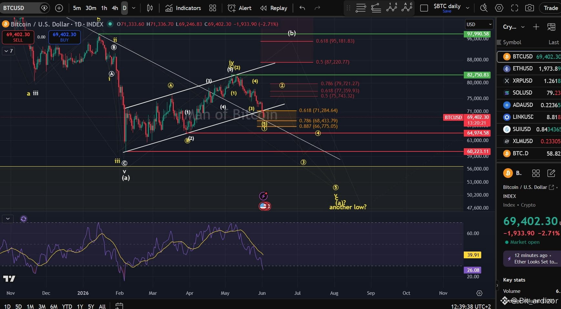This screenshot has height=309, width=561.
Task: Select the Elliott correction wave A-C tool
Action: 407,7
